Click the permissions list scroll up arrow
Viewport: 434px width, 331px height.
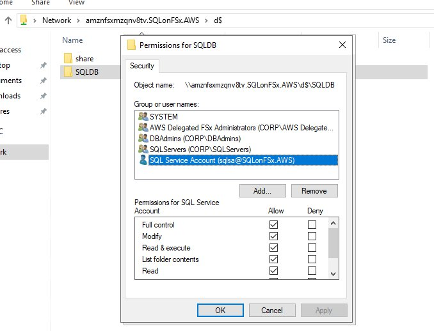(x=334, y=223)
